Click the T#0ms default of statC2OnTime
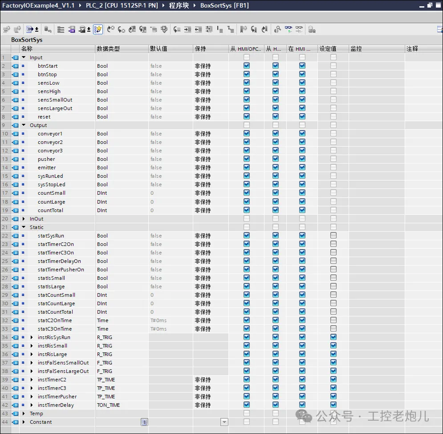The height and width of the screenshot is (434, 443). pos(159,320)
